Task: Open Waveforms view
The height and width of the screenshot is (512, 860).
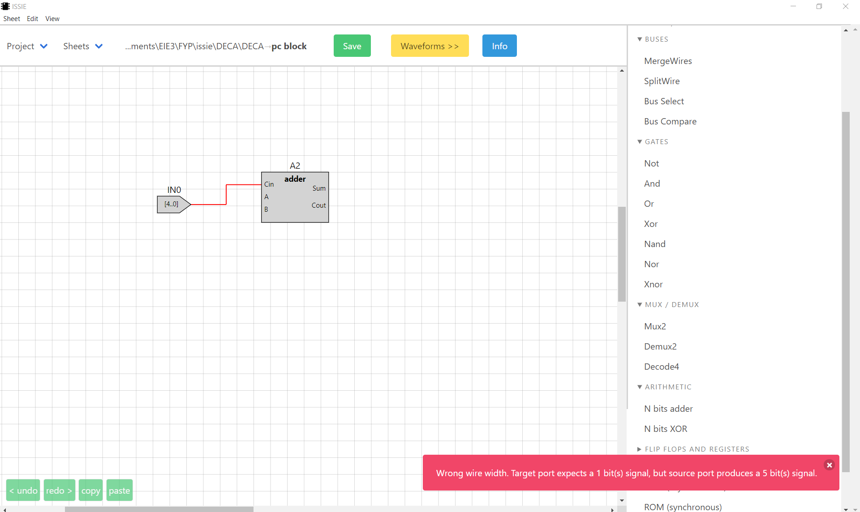Action: pos(430,46)
